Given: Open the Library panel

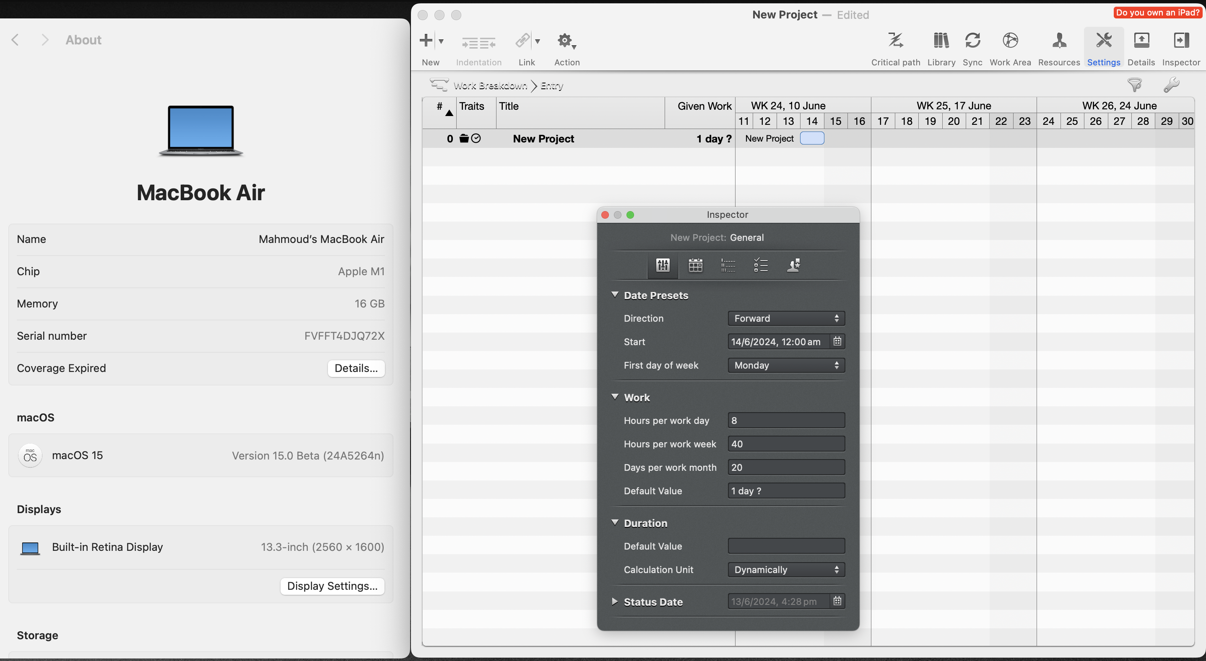Looking at the screenshot, I should [941, 41].
